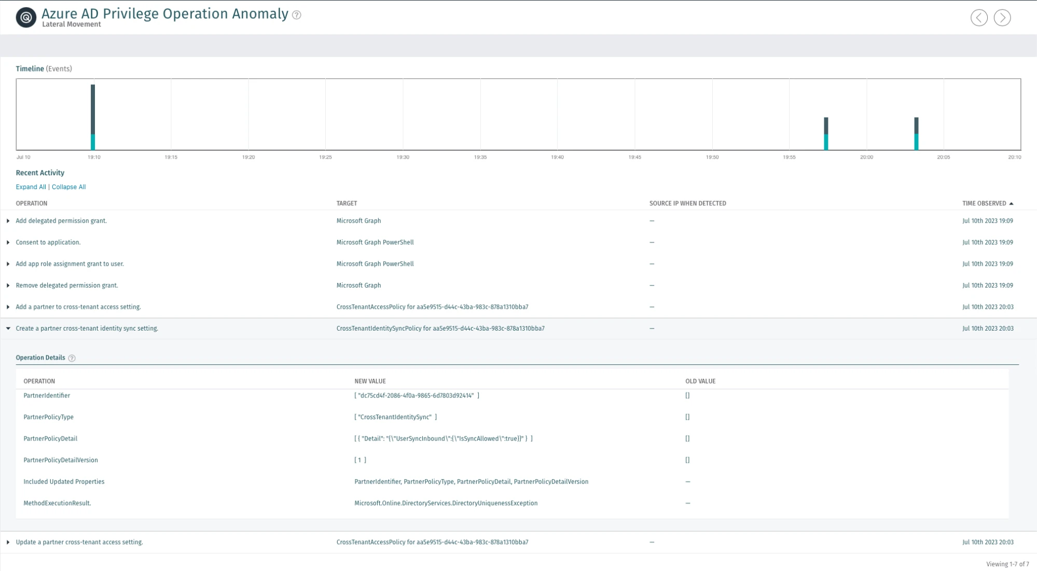The height and width of the screenshot is (571, 1037).
Task: Click Operation Details help icon
Action: (72, 358)
